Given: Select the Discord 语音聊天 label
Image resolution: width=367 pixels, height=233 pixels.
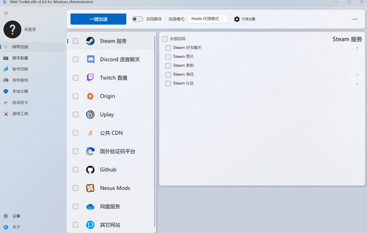Looking at the screenshot, I should click(x=120, y=59).
